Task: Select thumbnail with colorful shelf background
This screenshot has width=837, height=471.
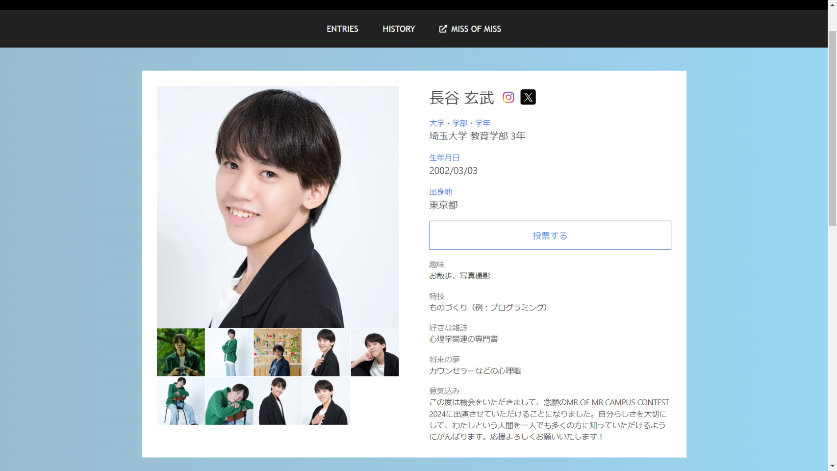Action: (x=278, y=352)
